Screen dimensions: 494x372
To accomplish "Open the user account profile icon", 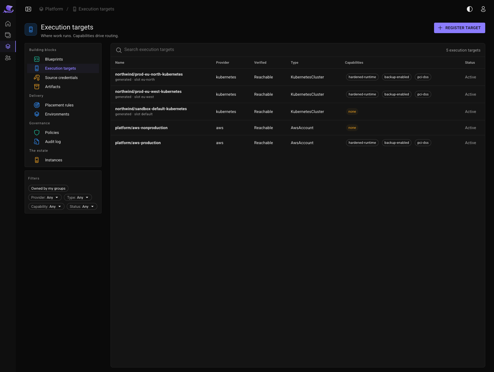I will (x=483, y=9).
